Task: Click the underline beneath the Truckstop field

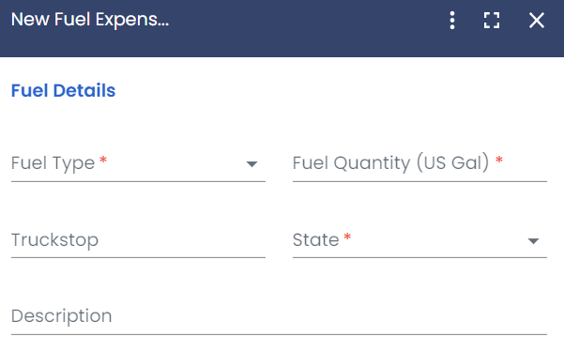Action: (x=138, y=257)
